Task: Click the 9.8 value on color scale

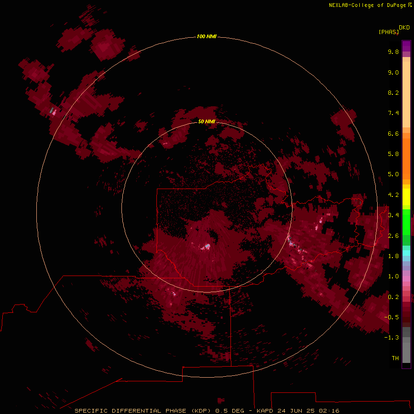Action: [393, 52]
